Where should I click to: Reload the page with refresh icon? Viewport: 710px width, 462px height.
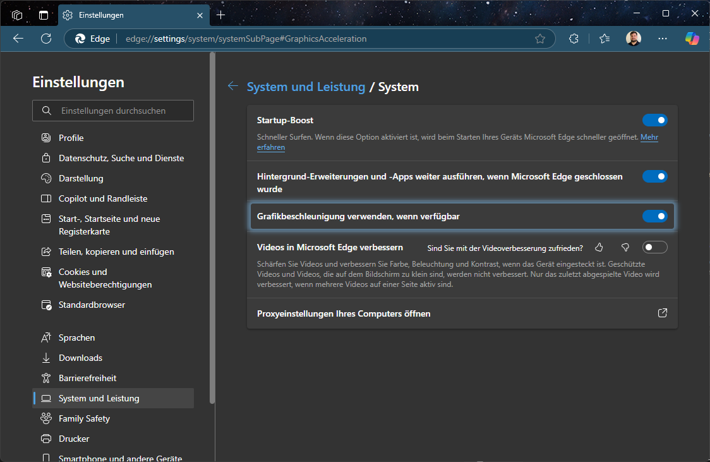click(46, 39)
